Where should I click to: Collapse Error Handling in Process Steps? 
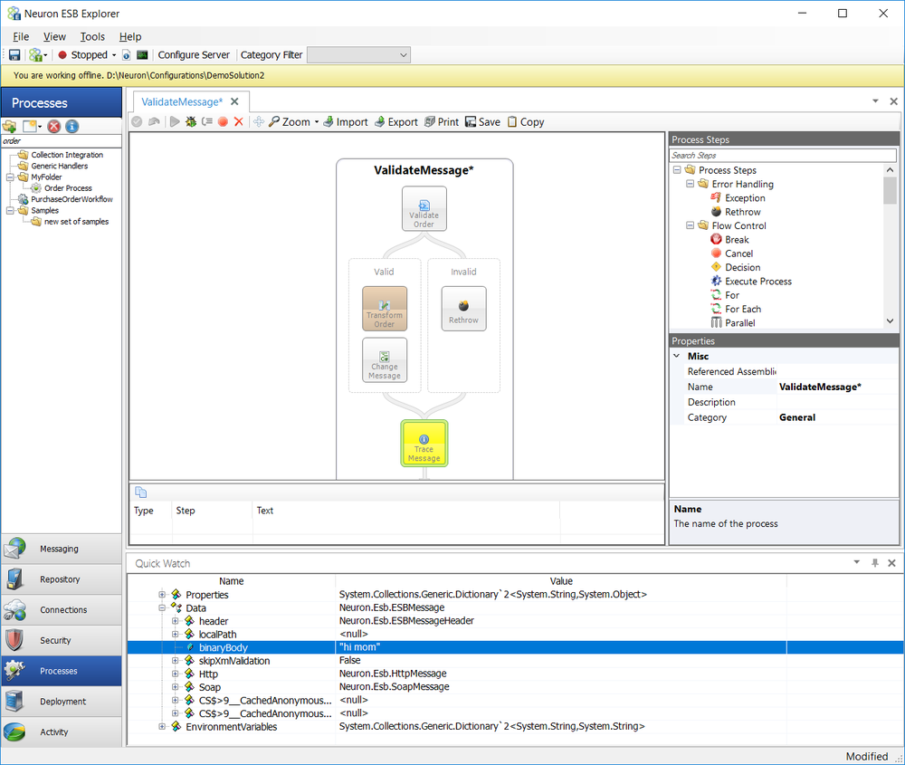690,184
